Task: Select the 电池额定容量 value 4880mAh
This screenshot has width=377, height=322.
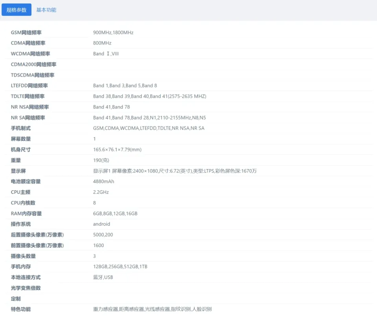Action: point(104,182)
